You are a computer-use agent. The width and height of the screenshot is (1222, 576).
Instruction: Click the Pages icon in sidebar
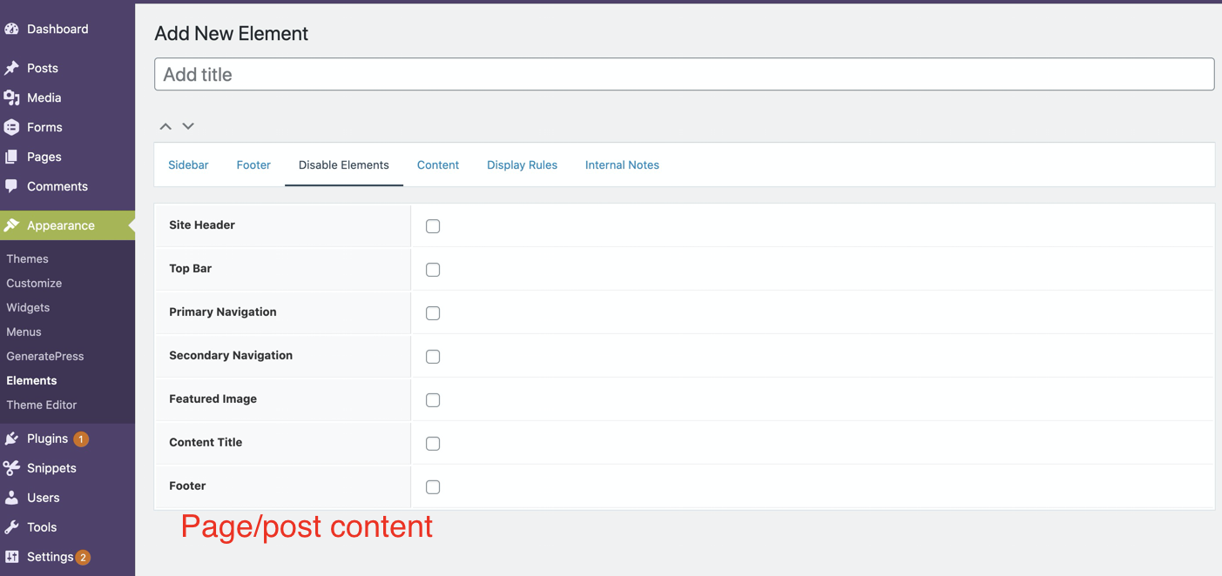click(x=12, y=157)
